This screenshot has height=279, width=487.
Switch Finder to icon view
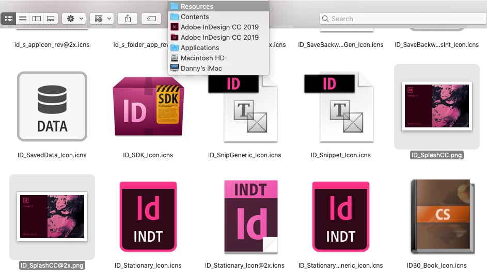point(9,19)
